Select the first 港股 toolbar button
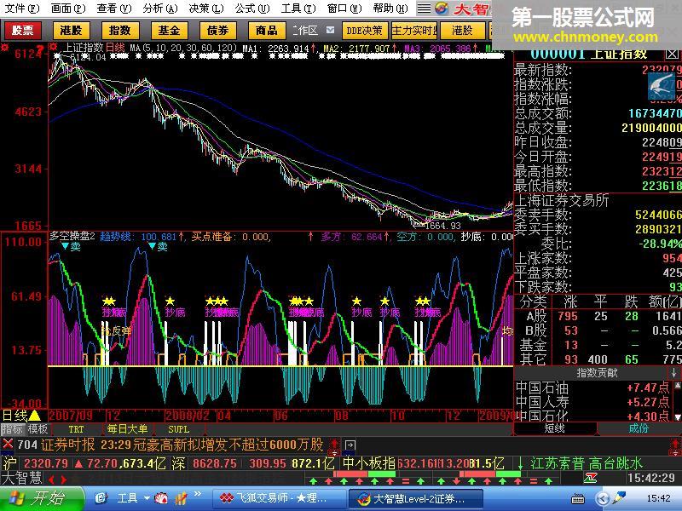 (x=72, y=31)
